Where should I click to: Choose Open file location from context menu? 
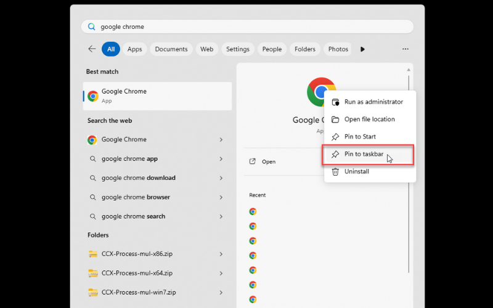[x=370, y=120]
